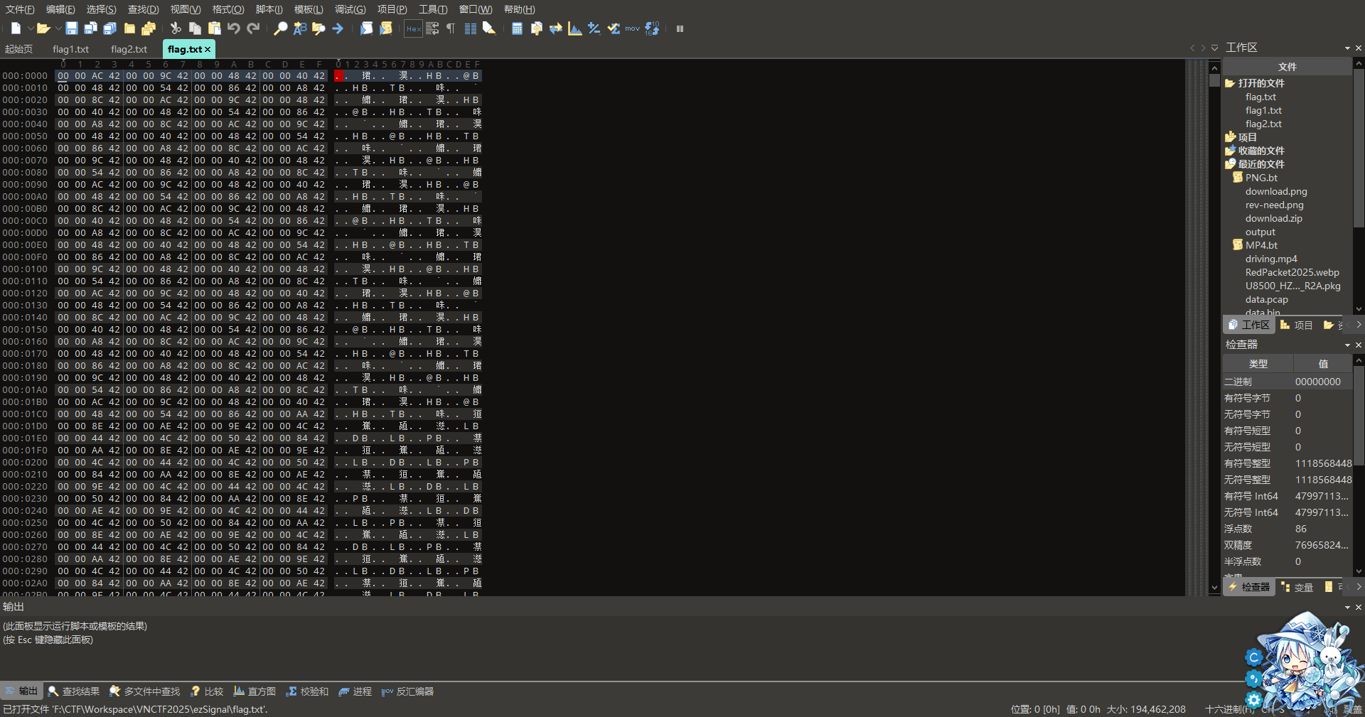Viewport: 1365px width, 717px height.
Task: Expand the 收藏的文件 folder node
Action: [1230, 151]
